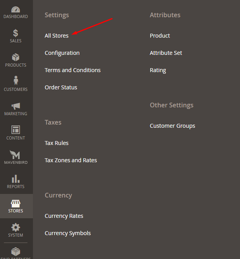Open Currency Symbols
Screen dimensions: 240x259
coord(67,233)
